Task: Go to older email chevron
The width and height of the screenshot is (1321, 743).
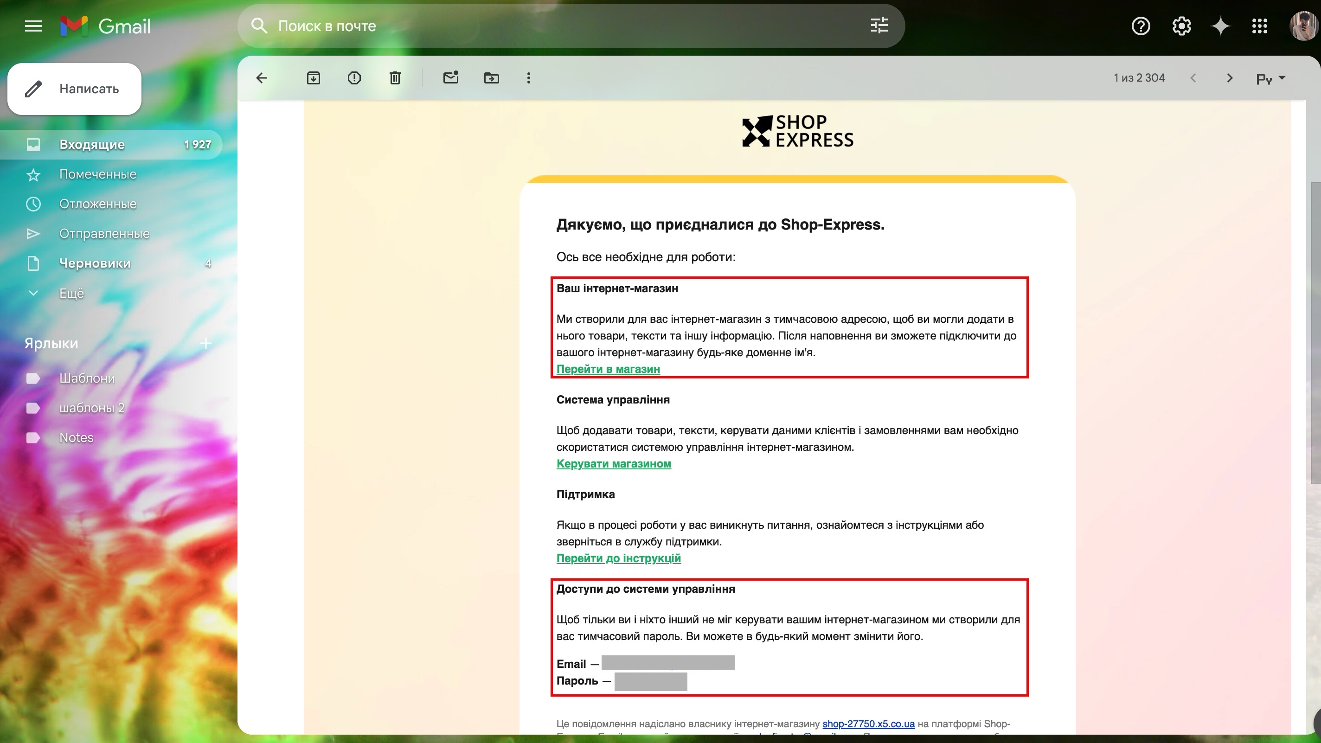Action: 1230,78
